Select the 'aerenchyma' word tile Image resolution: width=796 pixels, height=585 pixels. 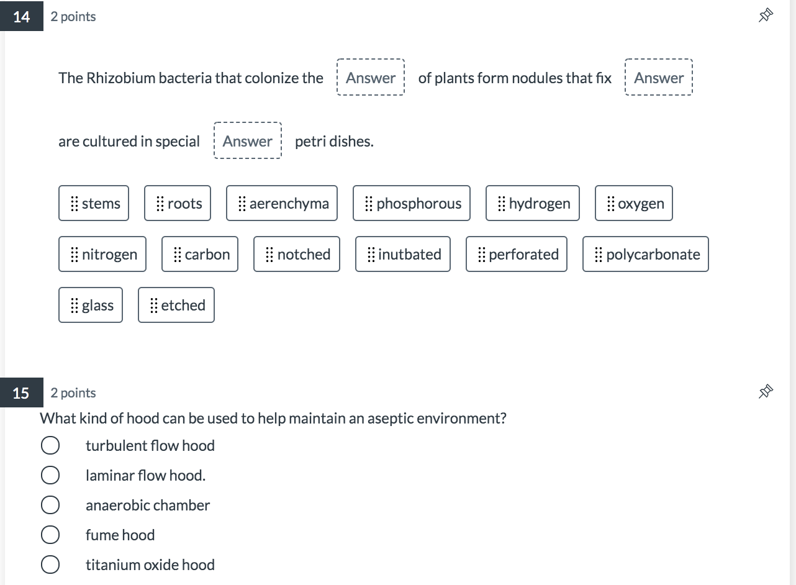(x=282, y=203)
